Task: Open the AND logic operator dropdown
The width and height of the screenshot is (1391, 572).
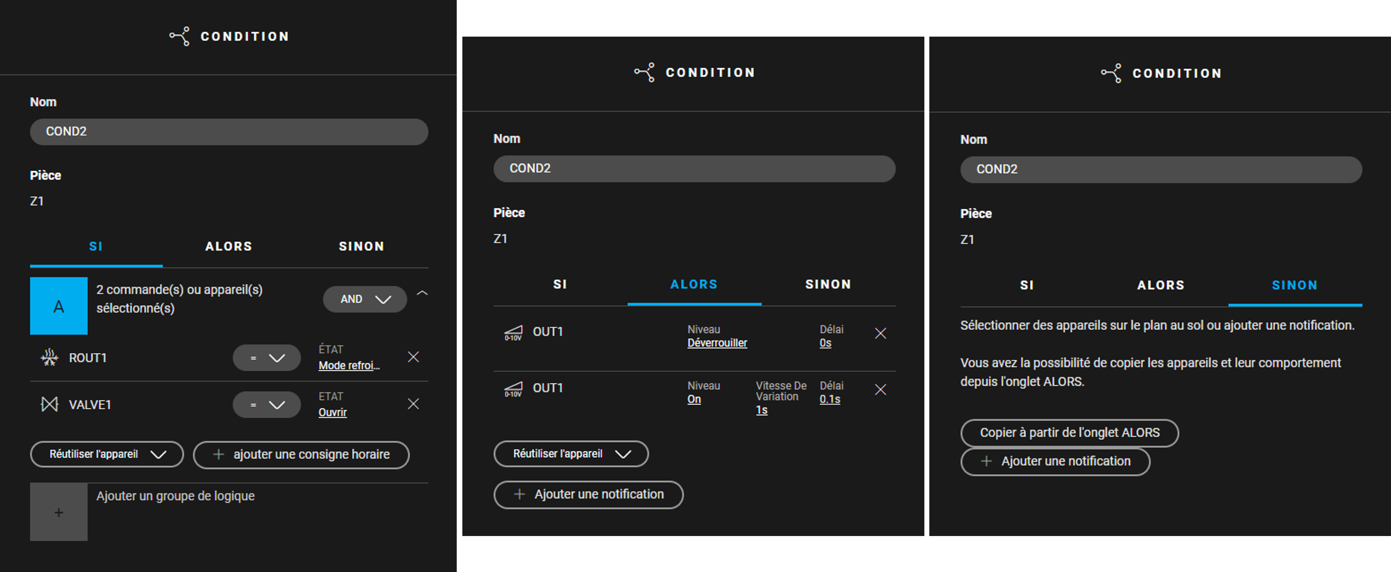Action: [365, 299]
